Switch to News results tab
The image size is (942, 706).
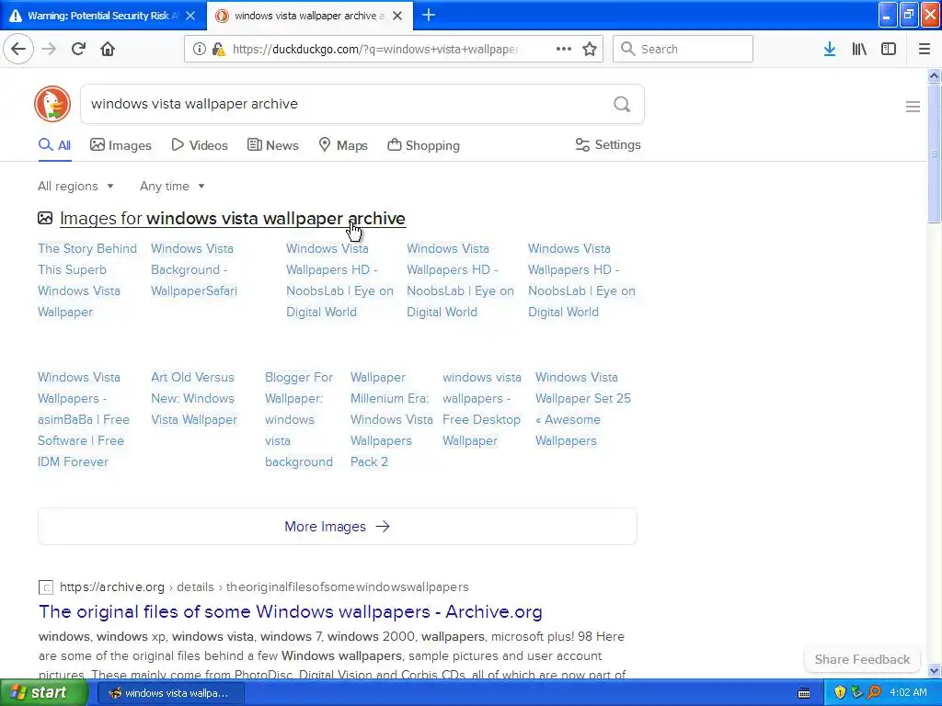[x=272, y=145]
